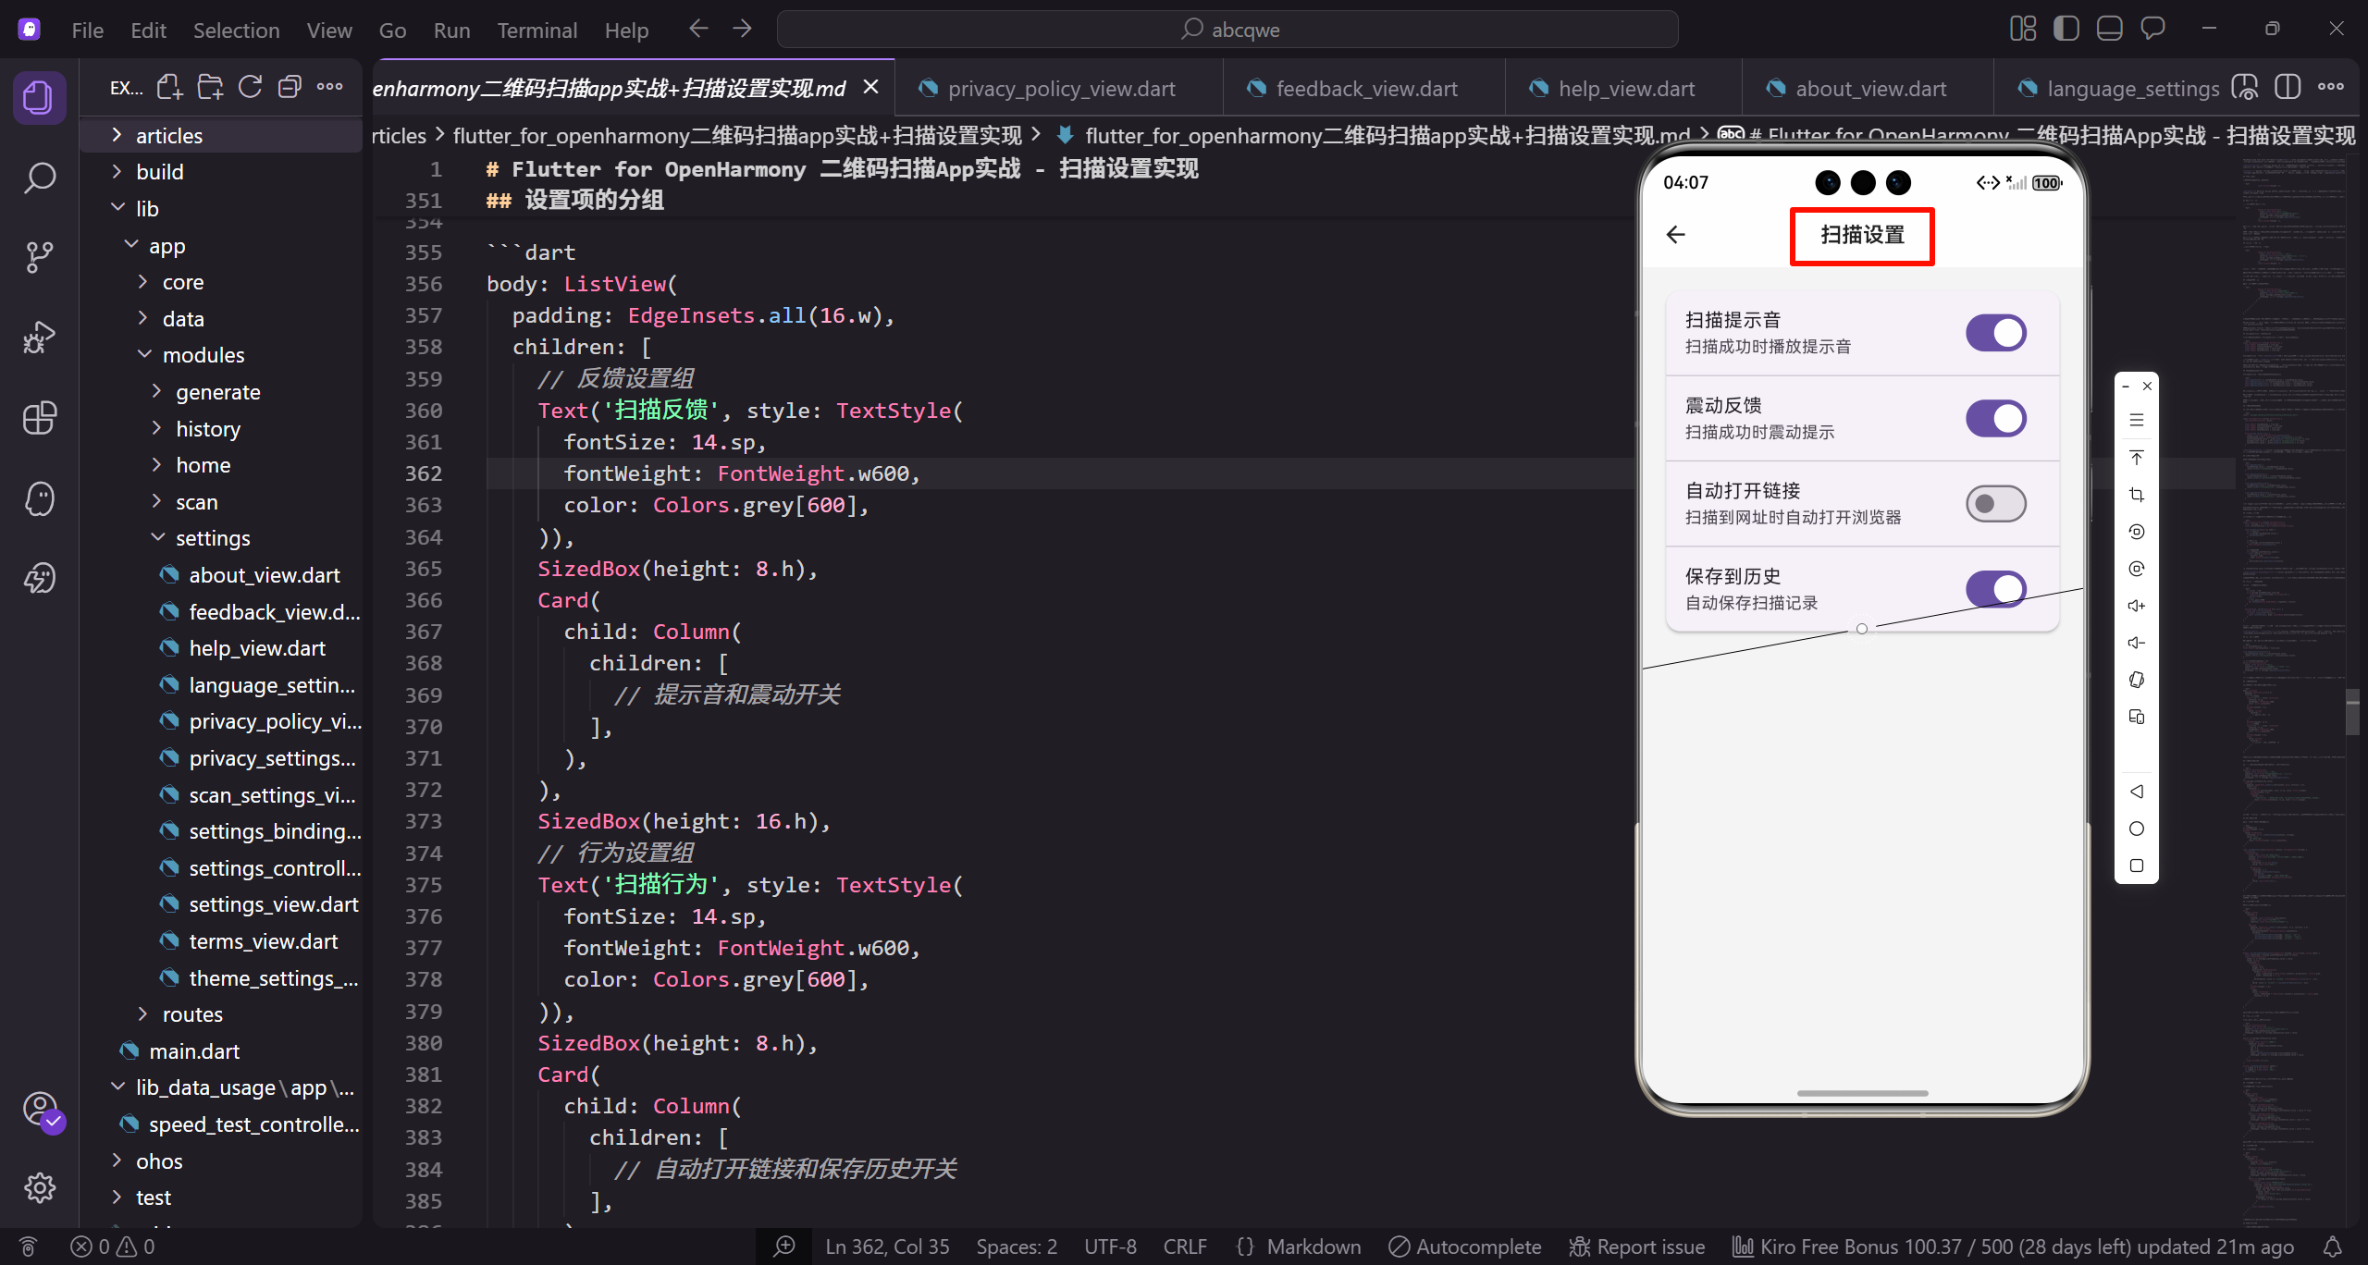Click Report issue in status bar
2368x1265 pixels.
(x=1636, y=1247)
